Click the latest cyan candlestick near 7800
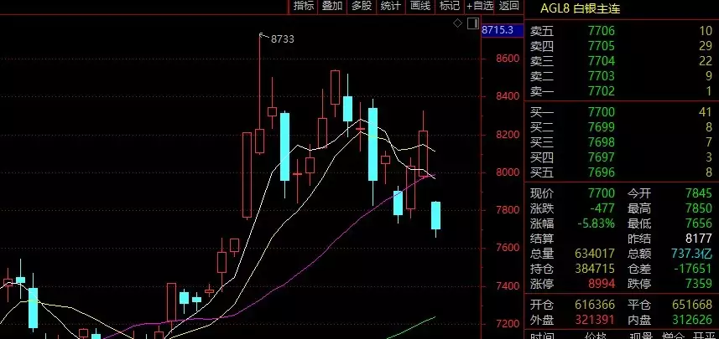The width and height of the screenshot is (719, 339). [x=435, y=215]
